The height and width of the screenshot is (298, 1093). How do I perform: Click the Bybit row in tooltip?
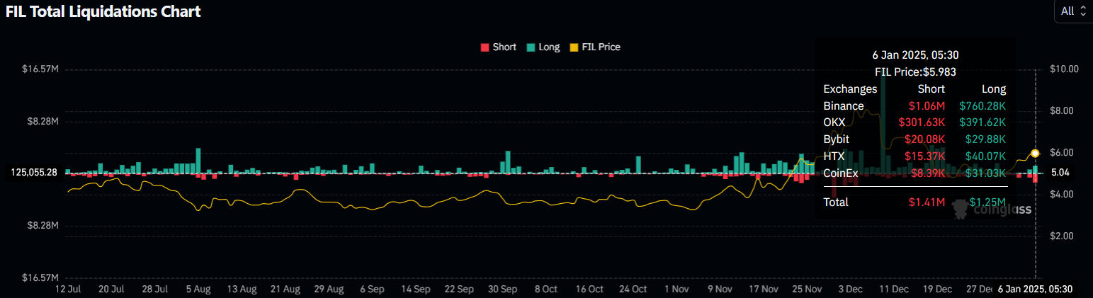click(x=915, y=139)
